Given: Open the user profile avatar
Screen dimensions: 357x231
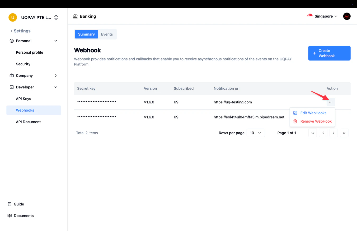Looking at the screenshot, I should 347,16.
